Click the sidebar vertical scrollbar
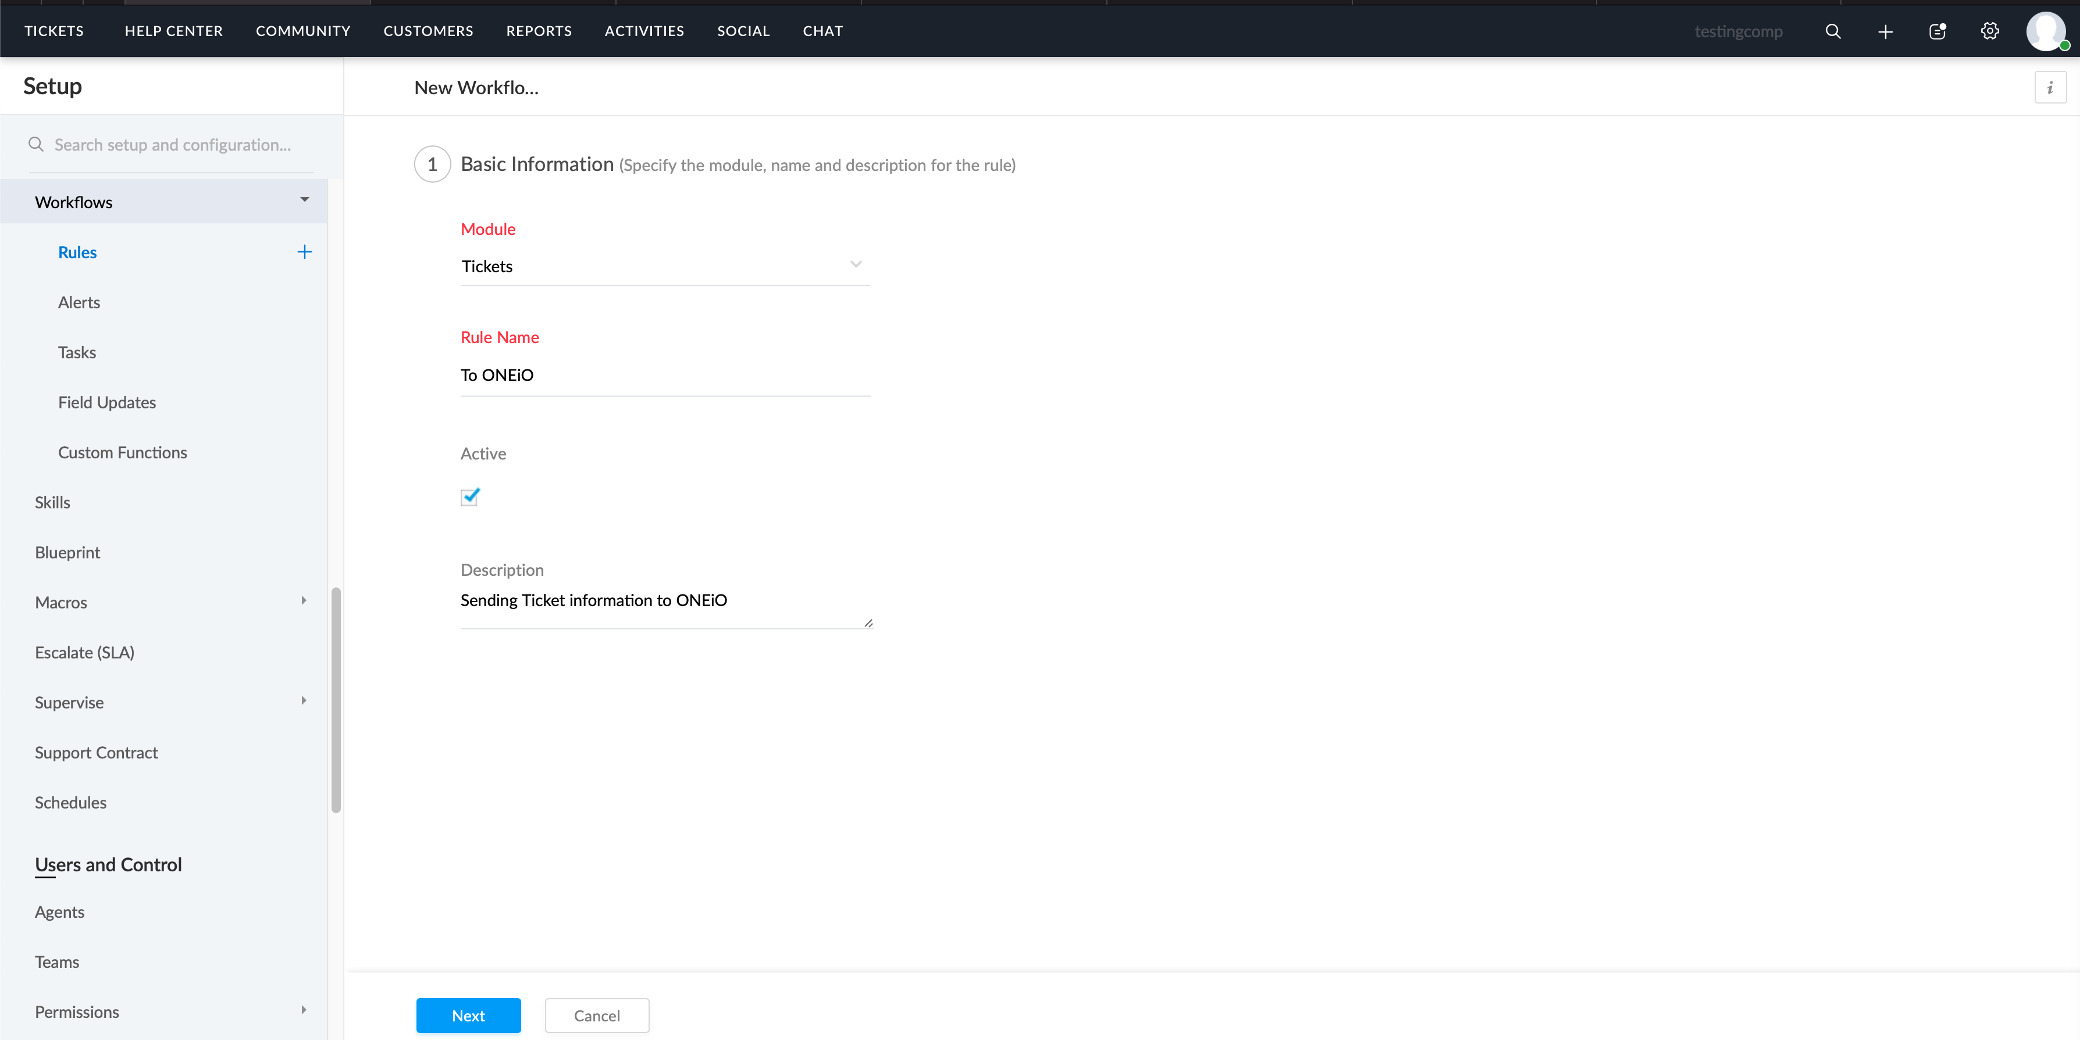The height and width of the screenshot is (1040, 2080). tap(336, 699)
